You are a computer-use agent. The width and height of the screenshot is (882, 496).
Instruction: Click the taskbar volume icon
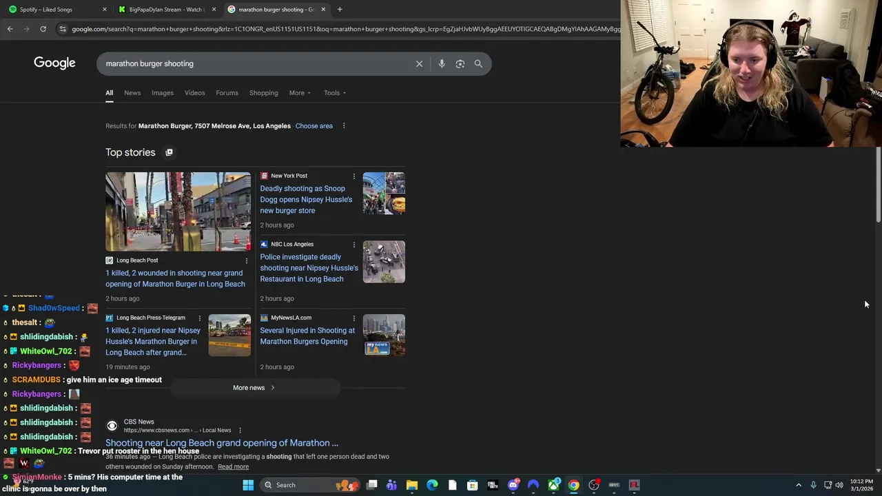839,485
